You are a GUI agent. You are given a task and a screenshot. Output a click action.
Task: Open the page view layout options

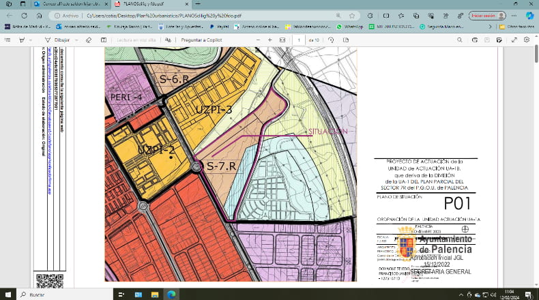[x=346, y=40]
